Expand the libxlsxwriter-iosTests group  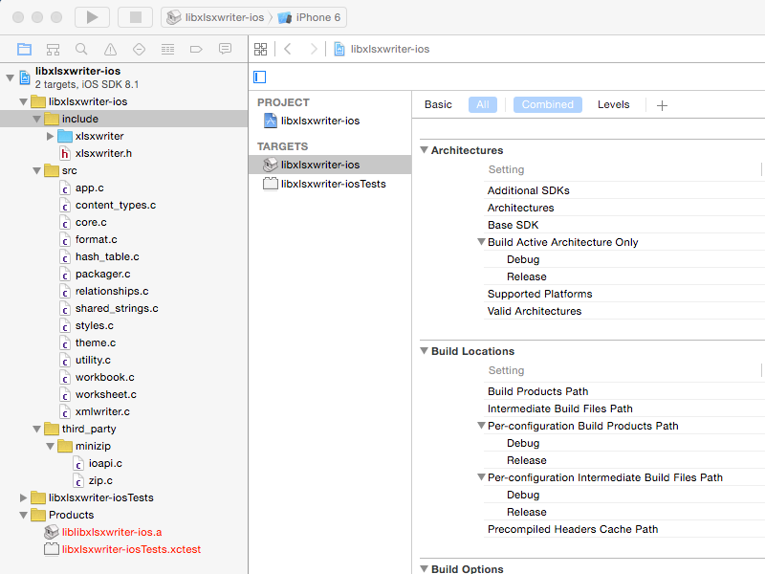[x=23, y=497]
